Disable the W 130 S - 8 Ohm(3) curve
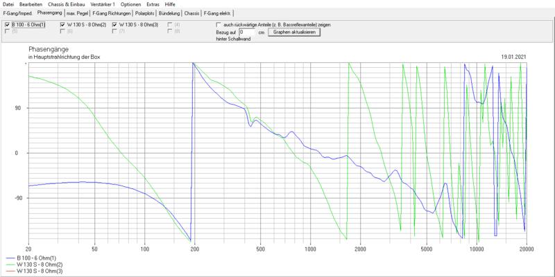The image size is (555, 277). [x=114, y=24]
